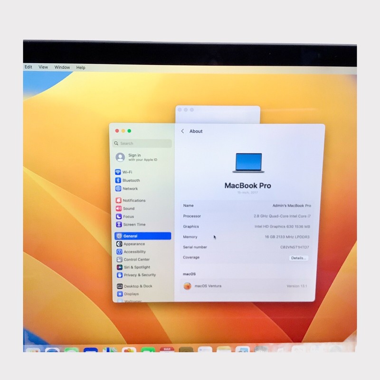This screenshot has height=380, width=380.
Task: Open Screen Time settings icon
Action: click(x=119, y=224)
